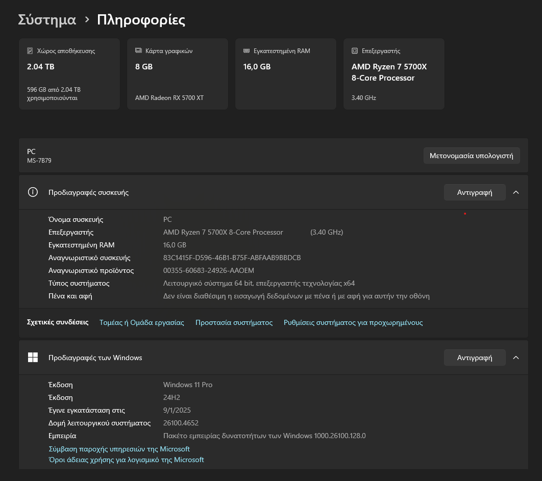
Task: Open Τομέας ή Ομάδα εργασίας link
Action: coord(142,322)
